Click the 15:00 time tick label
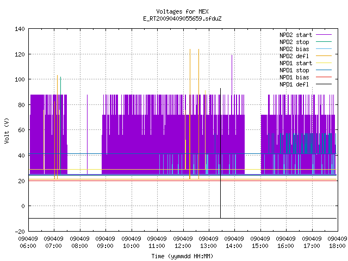 [x=260, y=246]
